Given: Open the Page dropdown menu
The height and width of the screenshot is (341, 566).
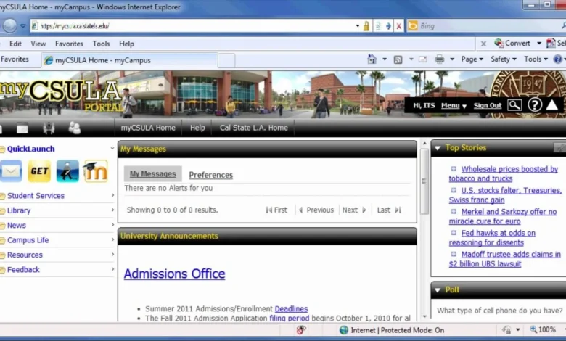Looking at the screenshot, I should (x=472, y=59).
